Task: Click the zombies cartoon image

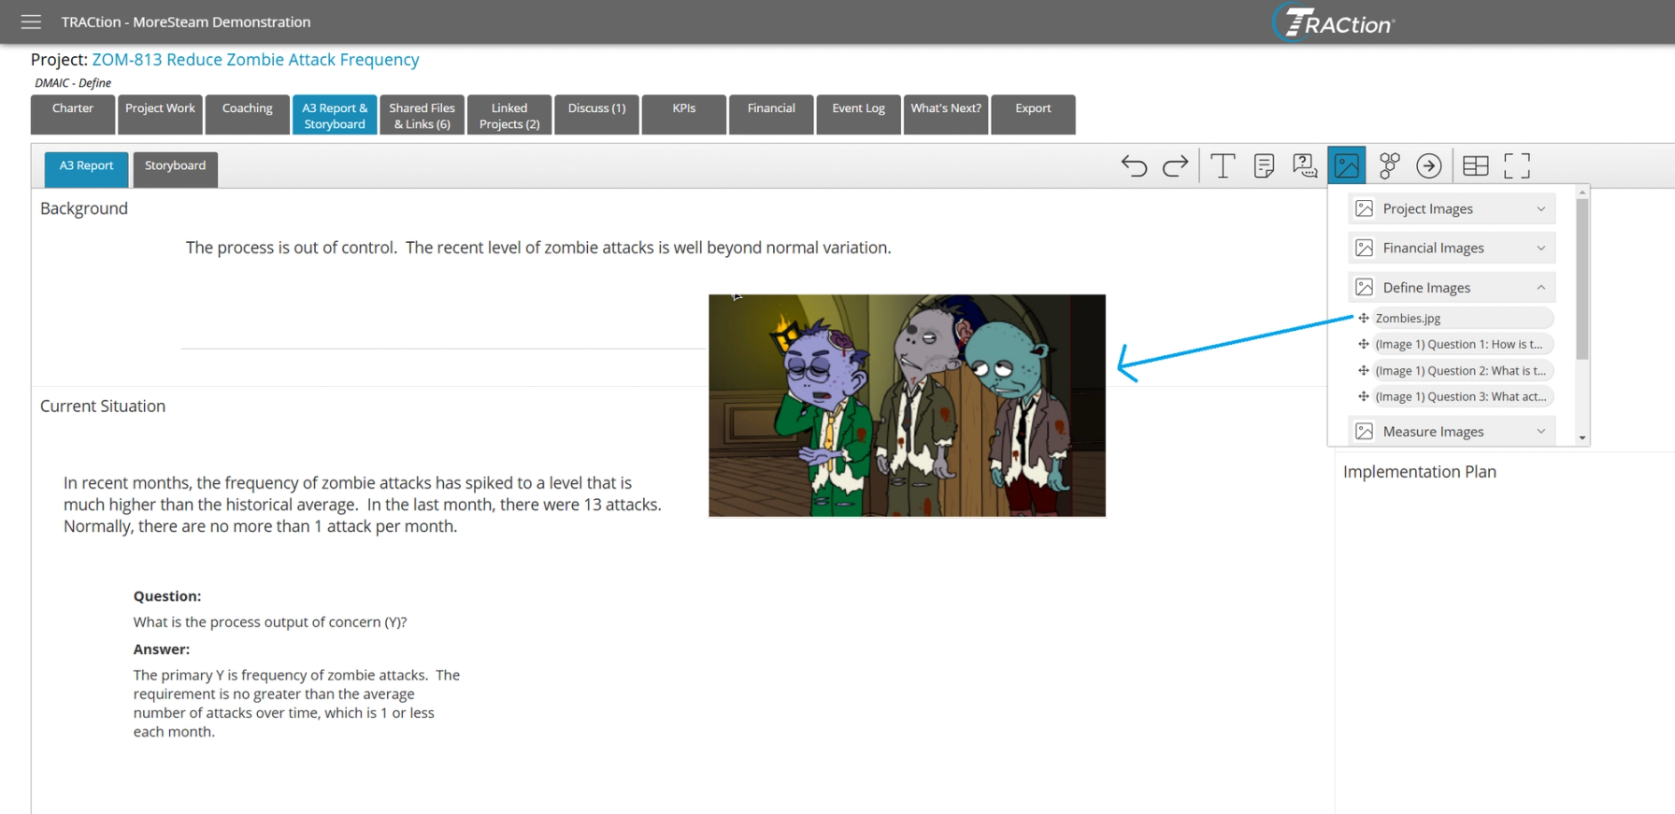Action: coord(907,406)
